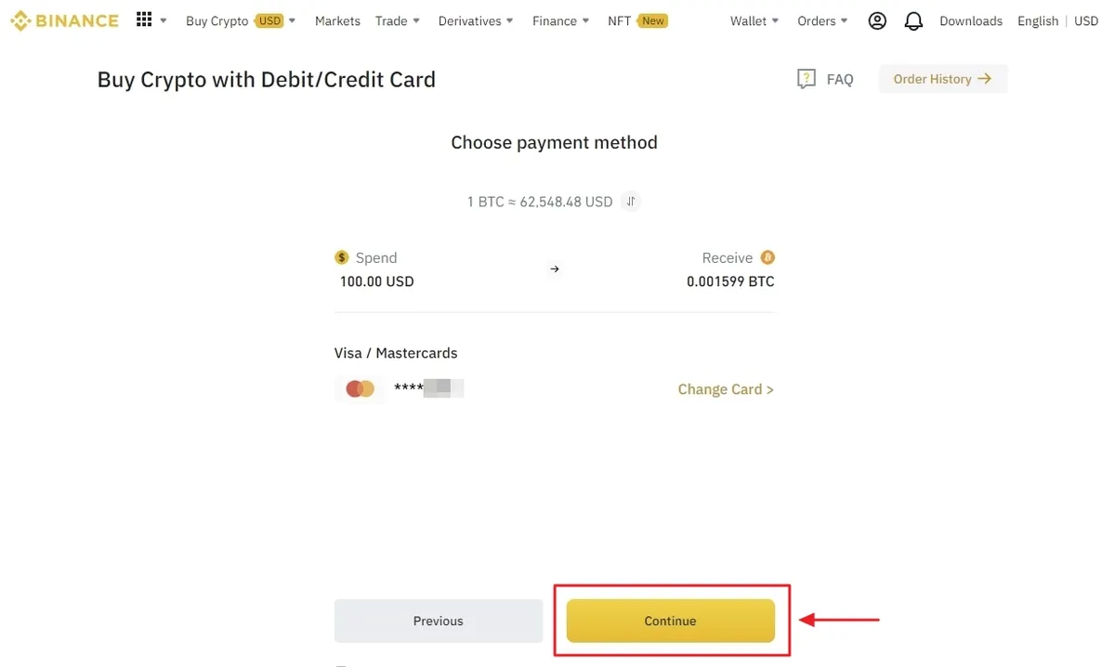1115x667 pixels.
Task: Go to the Markets page
Action: (337, 20)
